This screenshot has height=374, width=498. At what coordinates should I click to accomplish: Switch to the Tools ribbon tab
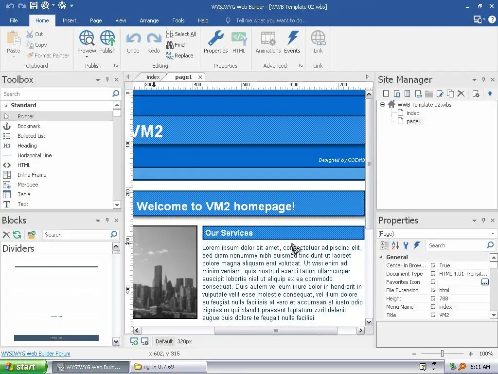point(178,20)
